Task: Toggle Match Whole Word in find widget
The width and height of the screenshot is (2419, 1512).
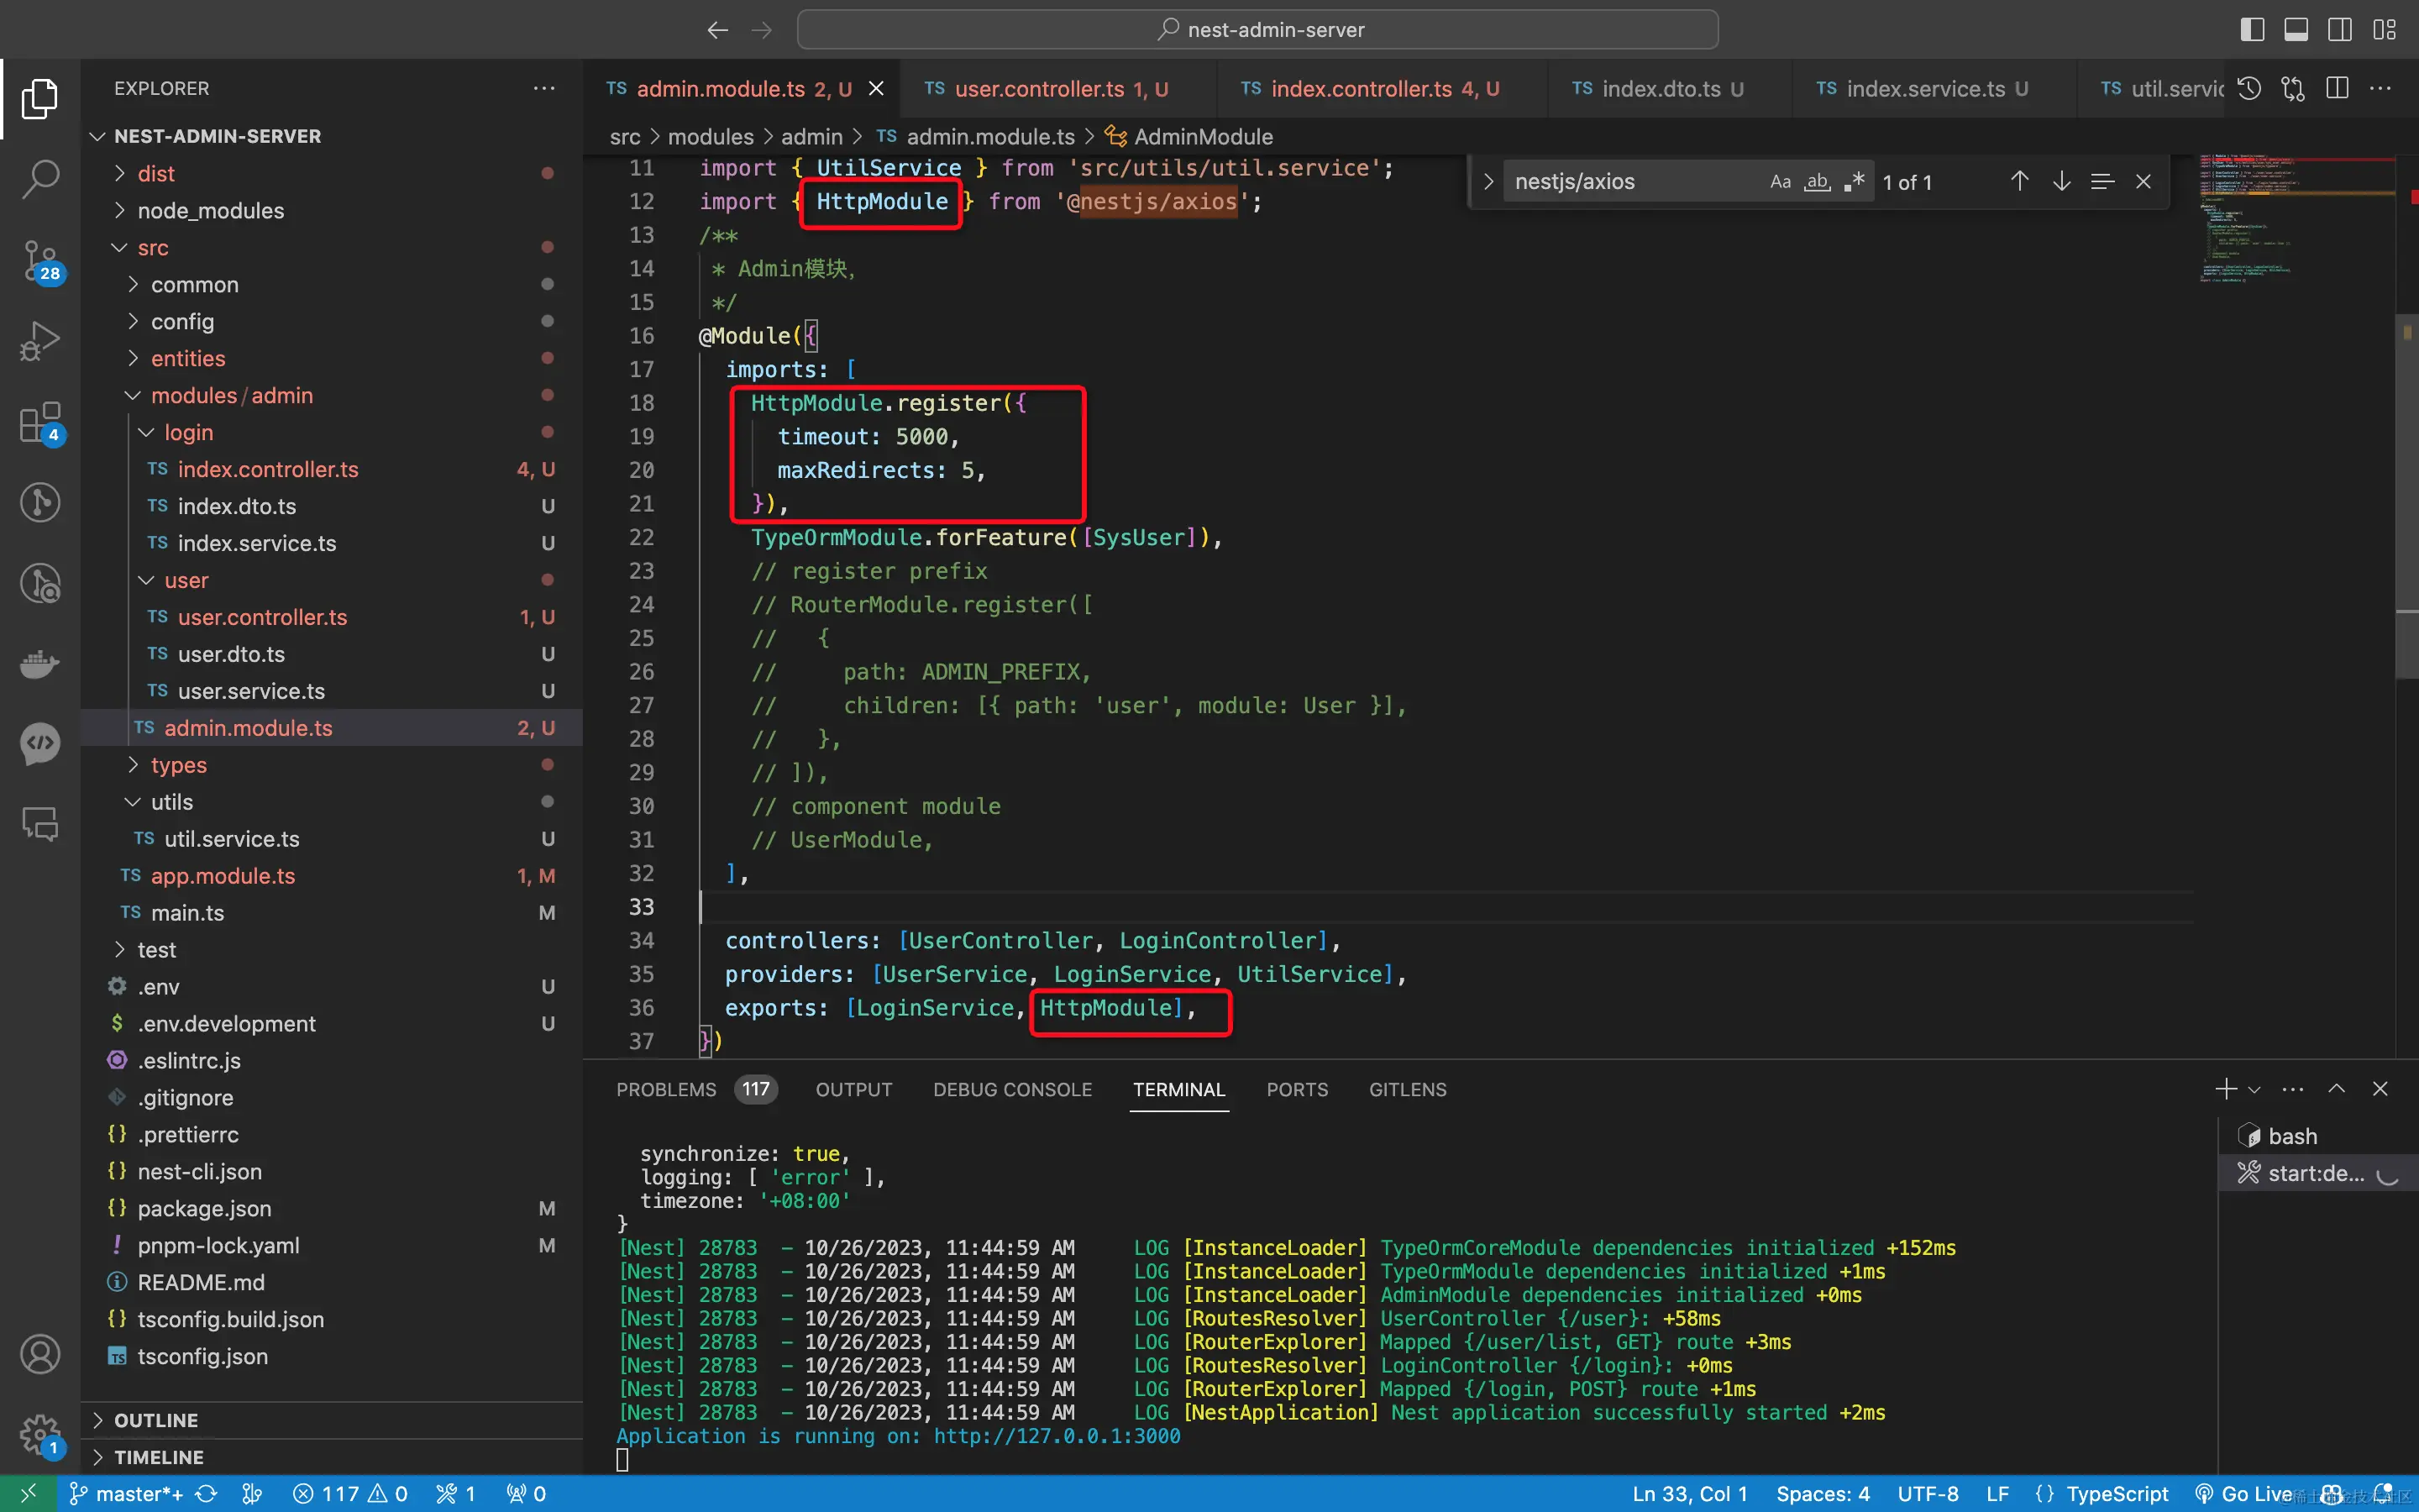Action: (x=1818, y=181)
